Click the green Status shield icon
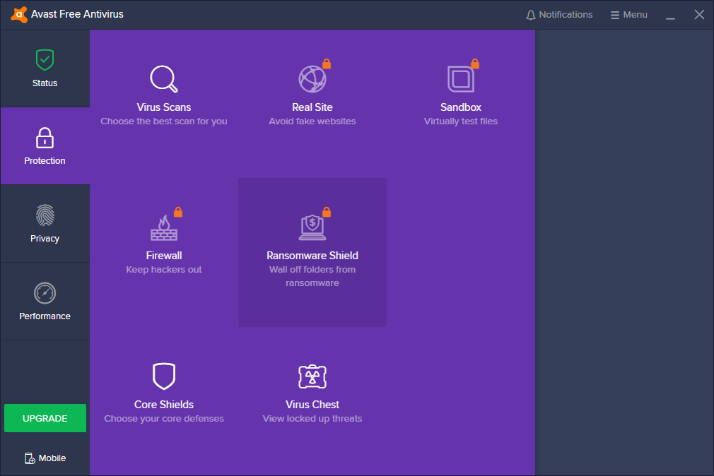The width and height of the screenshot is (714, 476). (x=45, y=59)
